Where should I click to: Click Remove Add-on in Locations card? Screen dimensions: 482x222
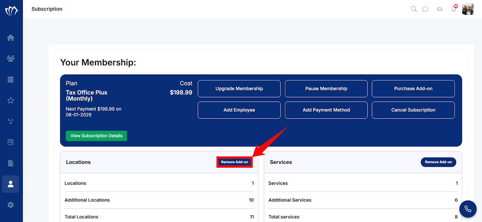[235, 162]
